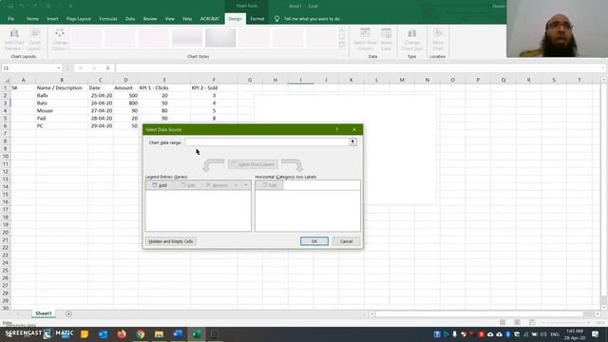Open Hidden and Empty Cells settings

[171, 241]
